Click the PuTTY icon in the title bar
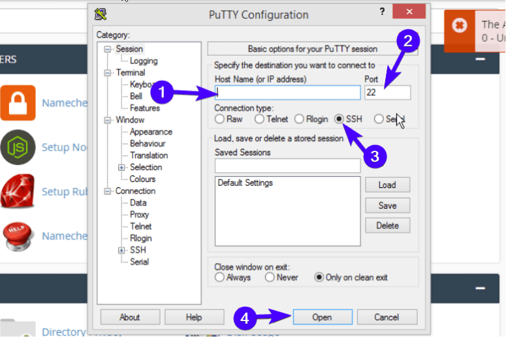Image resolution: width=506 pixels, height=338 pixels. 101,14
